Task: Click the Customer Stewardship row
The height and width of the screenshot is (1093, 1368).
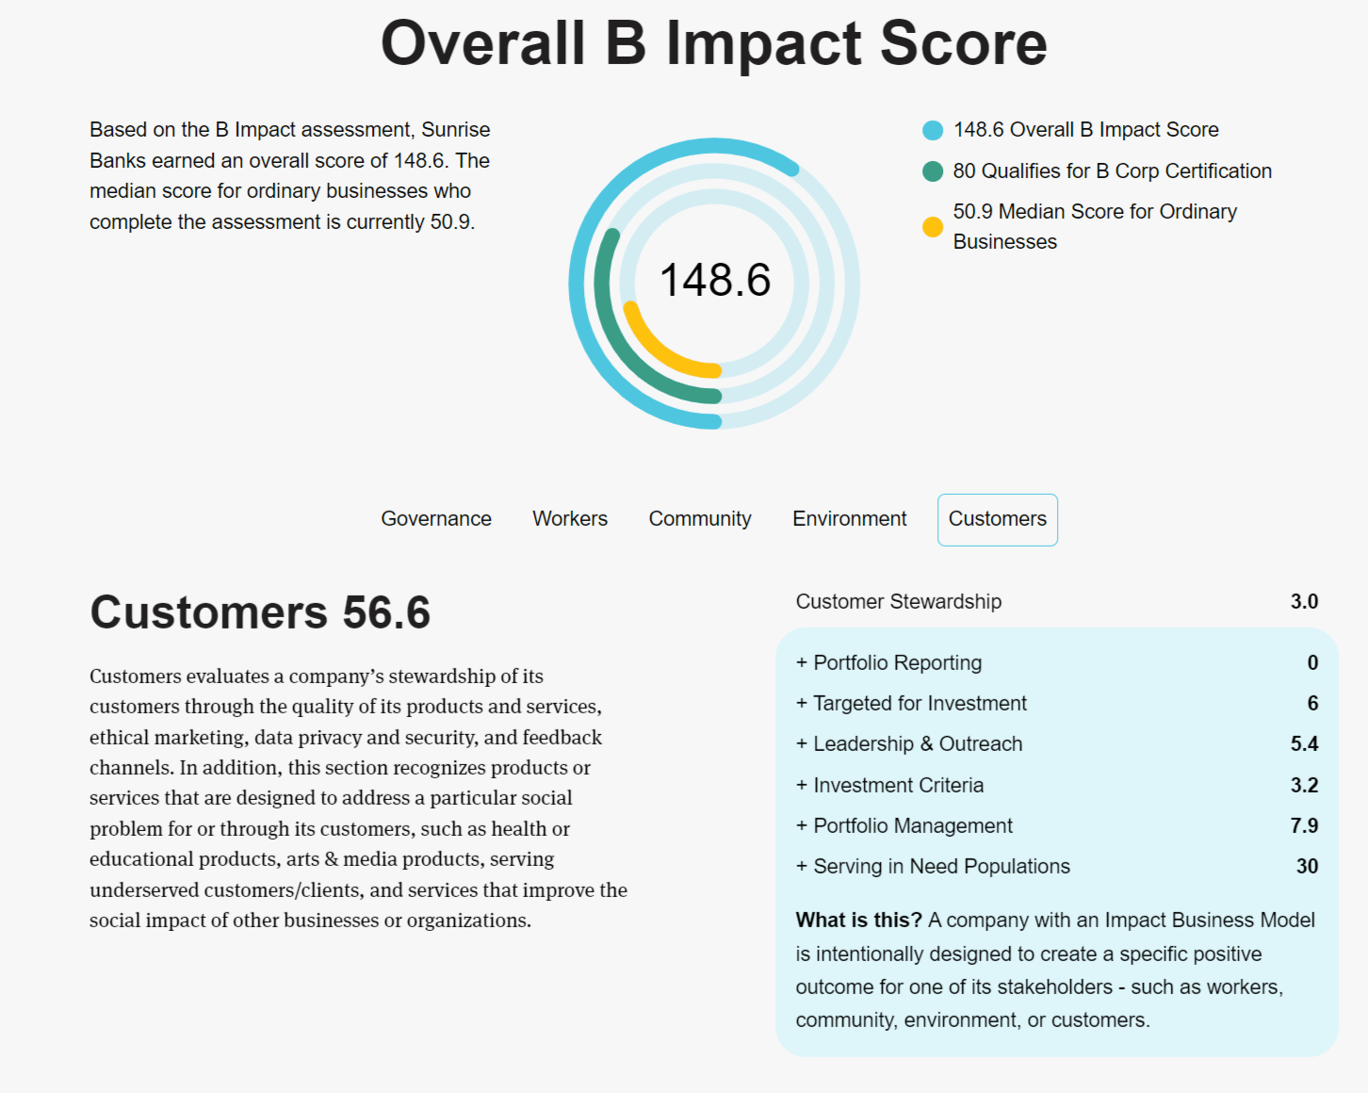Action: [899, 602]
